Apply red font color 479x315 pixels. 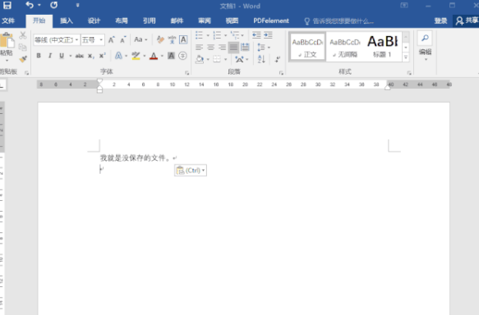coord(154,56)
